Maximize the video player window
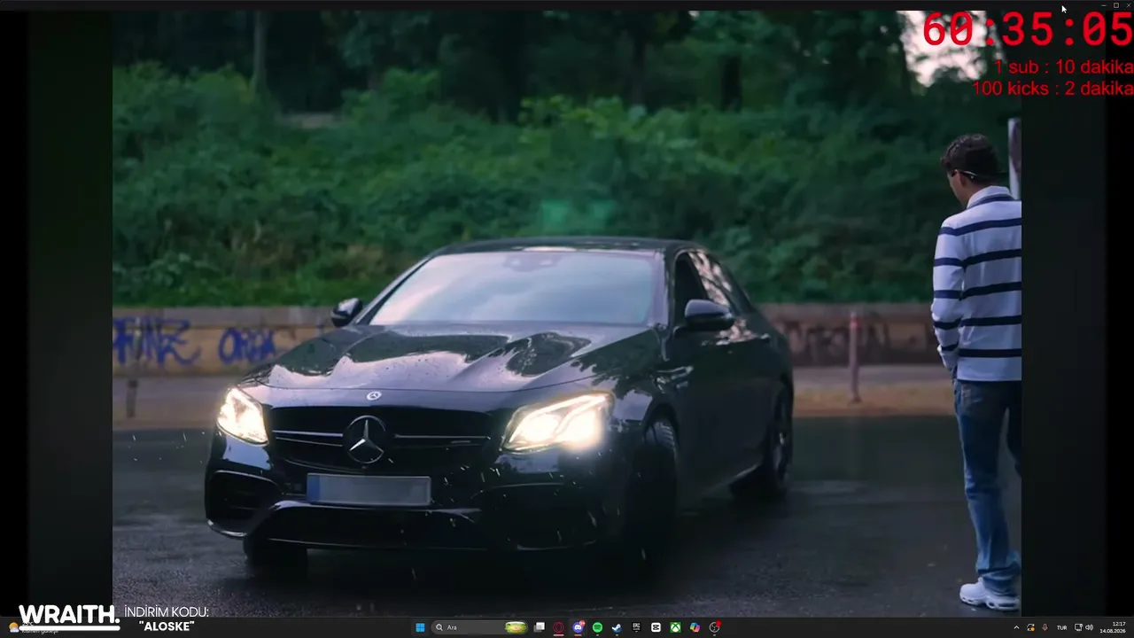The image size is (1134, 638). tap(1115, 5)
